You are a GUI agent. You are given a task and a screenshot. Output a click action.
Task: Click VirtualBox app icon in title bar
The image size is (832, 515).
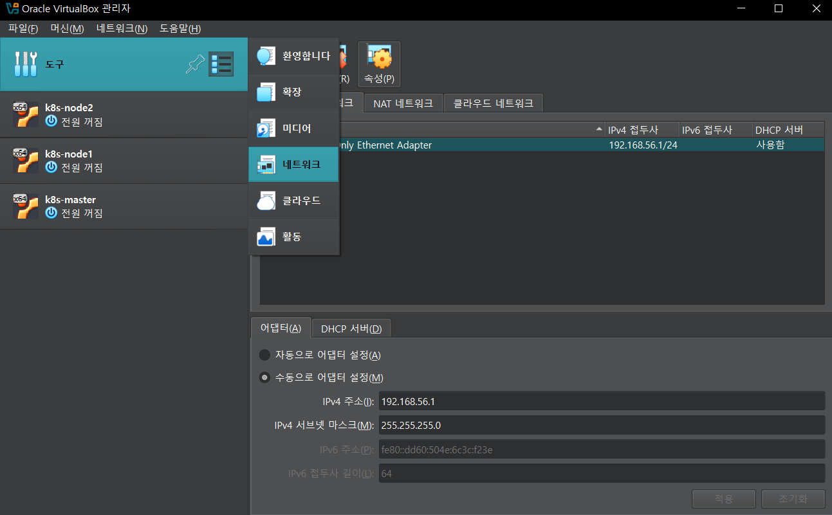point(12,9)
